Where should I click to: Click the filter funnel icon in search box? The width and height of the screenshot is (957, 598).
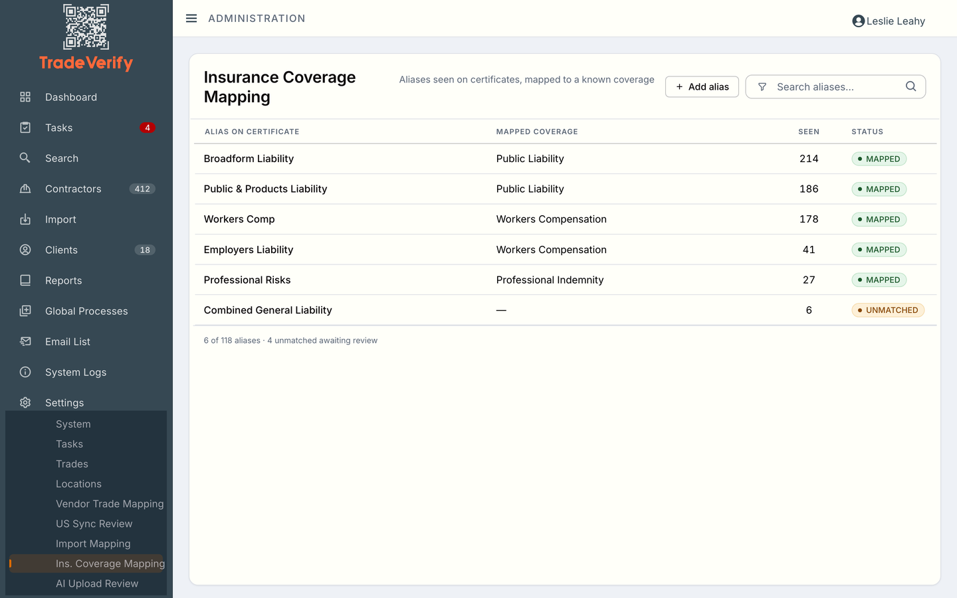pyautogui.click(x=762, y=87)
